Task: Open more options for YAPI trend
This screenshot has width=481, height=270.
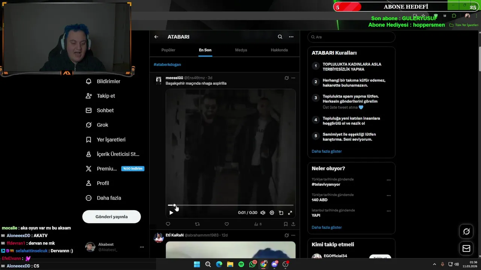Action: tap(389, 211)
